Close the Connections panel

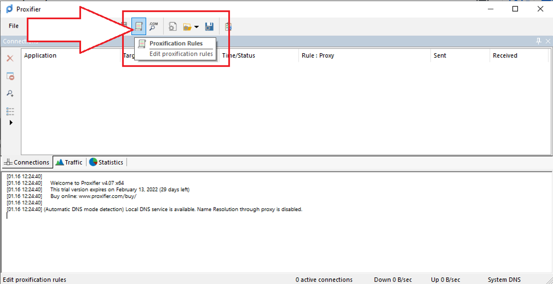[x=548, y=41]
